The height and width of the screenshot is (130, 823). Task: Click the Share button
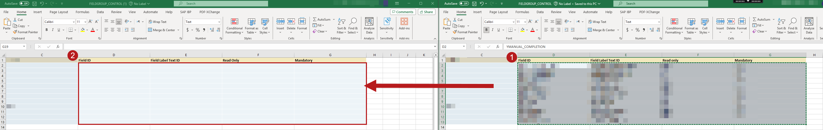tap(426, 12)
